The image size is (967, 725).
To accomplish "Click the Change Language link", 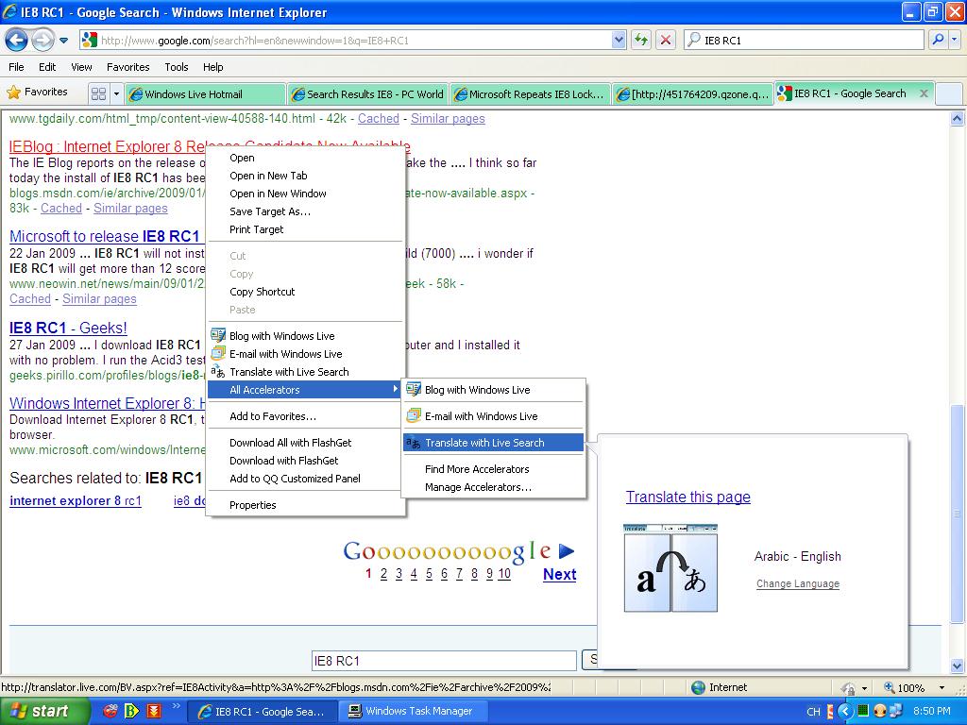I will (797, 583).
